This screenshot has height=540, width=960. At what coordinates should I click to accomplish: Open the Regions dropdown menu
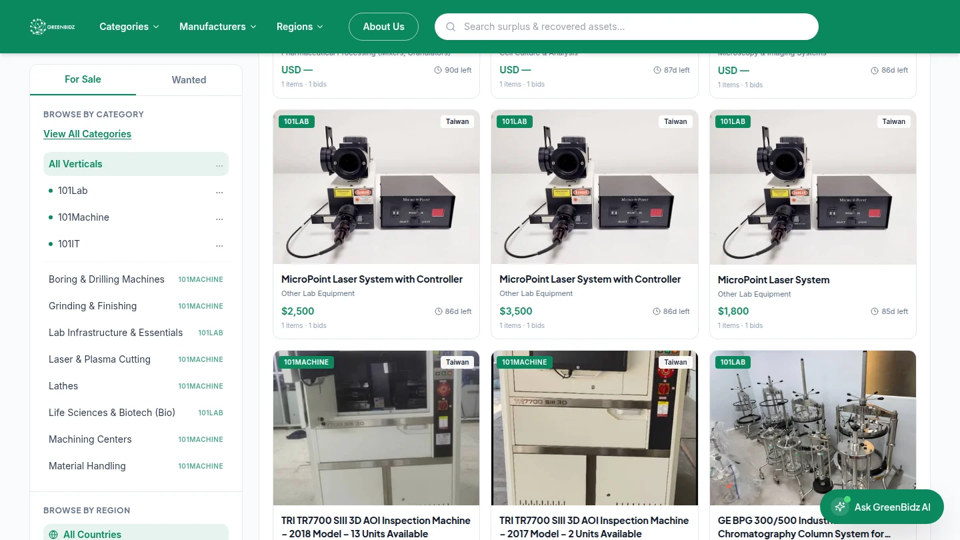click(300, 27)
